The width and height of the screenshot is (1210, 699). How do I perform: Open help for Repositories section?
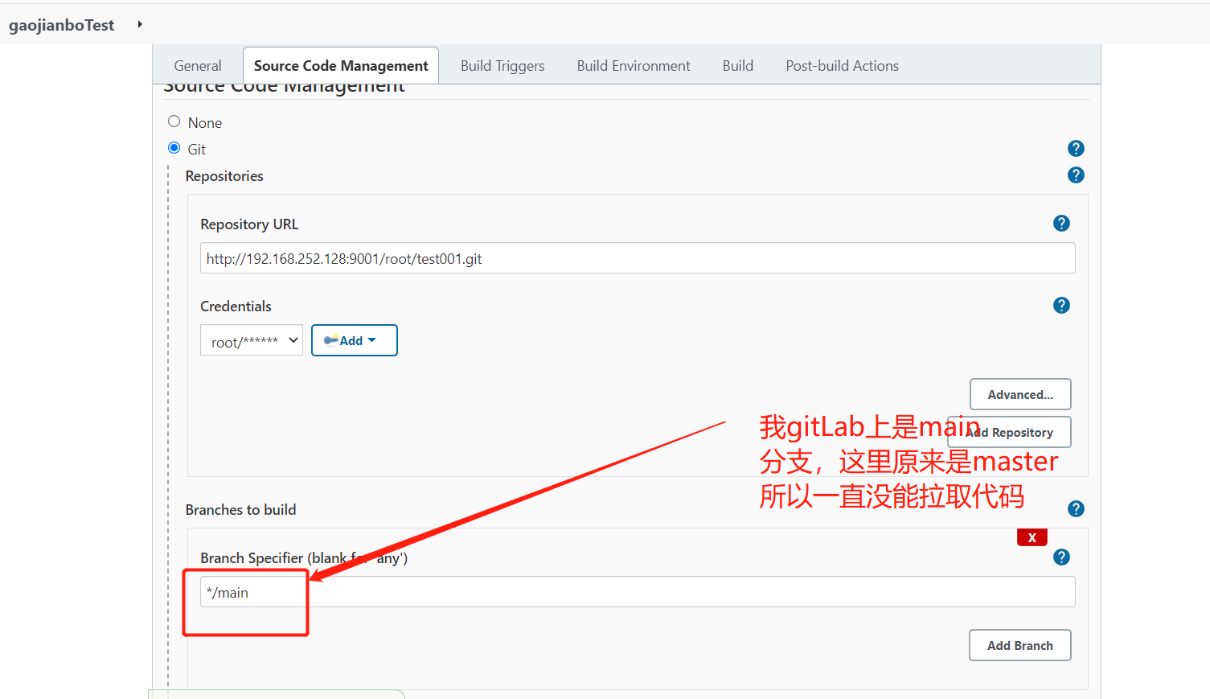[x=1076, y=175]
